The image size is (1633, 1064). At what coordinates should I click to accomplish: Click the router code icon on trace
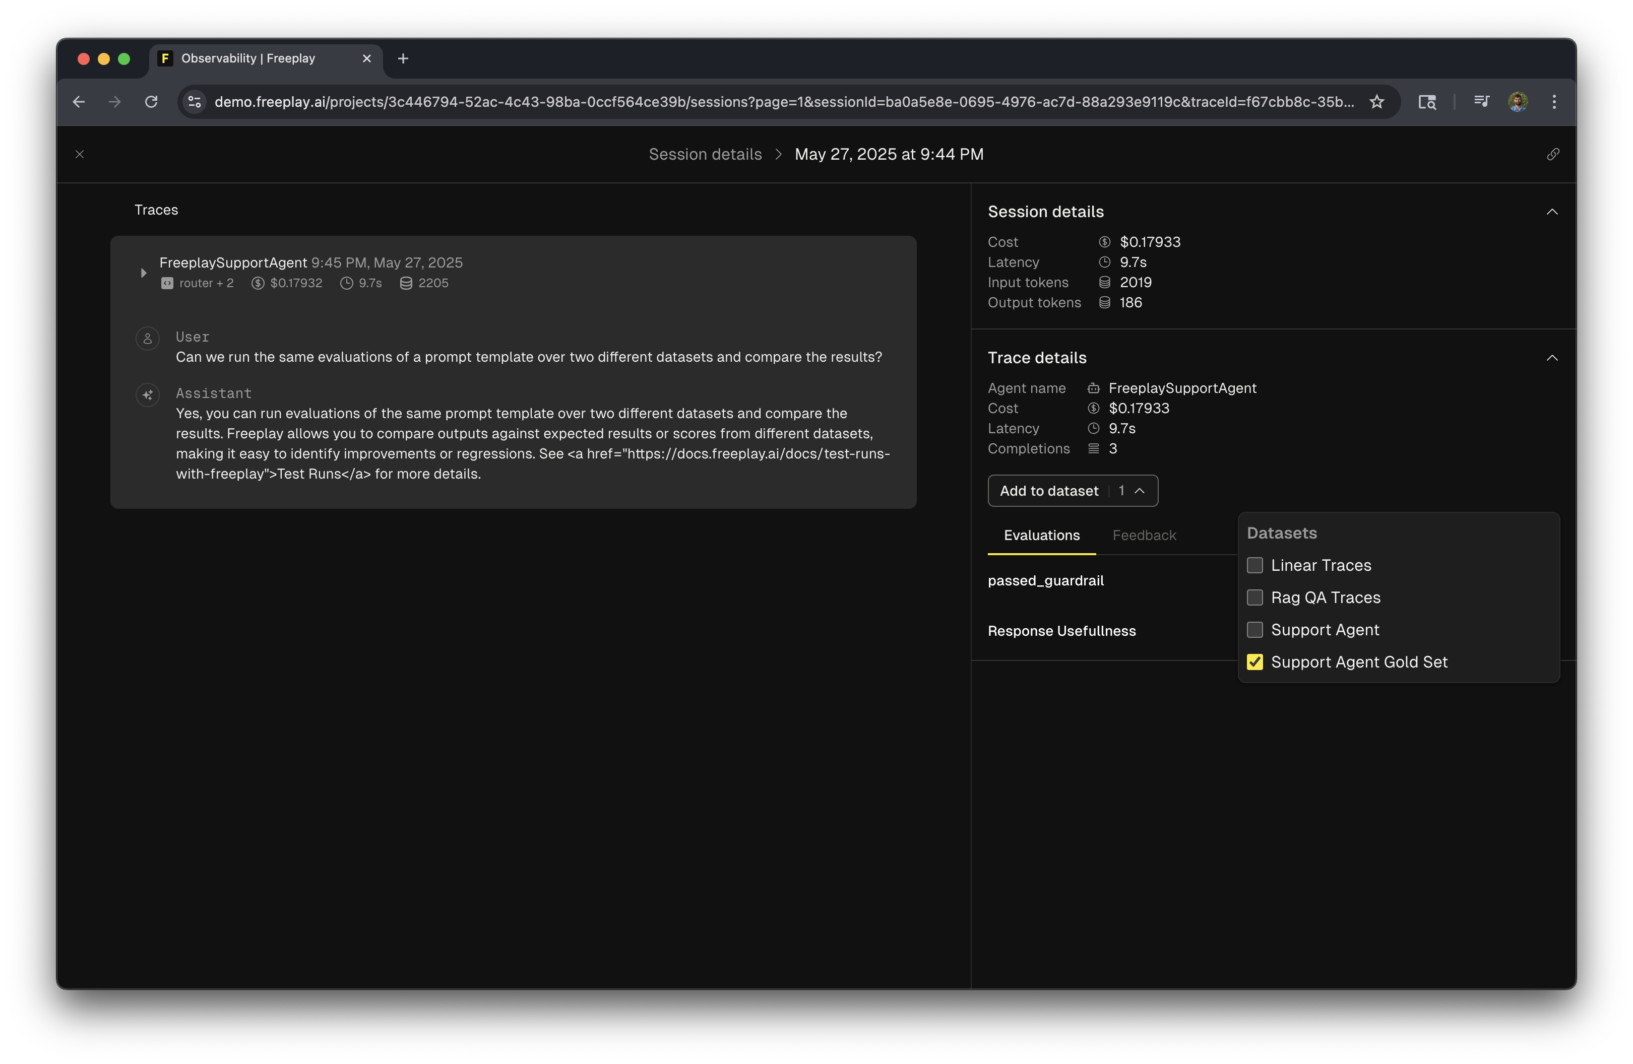[167, 283]
